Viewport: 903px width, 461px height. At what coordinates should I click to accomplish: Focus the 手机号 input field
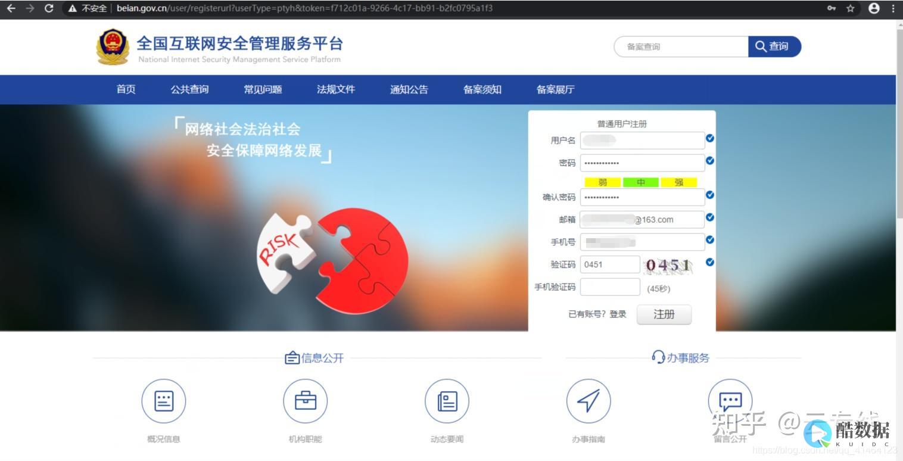point(643,242)
